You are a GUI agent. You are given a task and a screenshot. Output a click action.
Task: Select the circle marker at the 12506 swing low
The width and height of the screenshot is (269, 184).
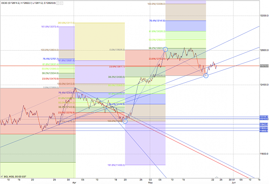tap(206, 75)
